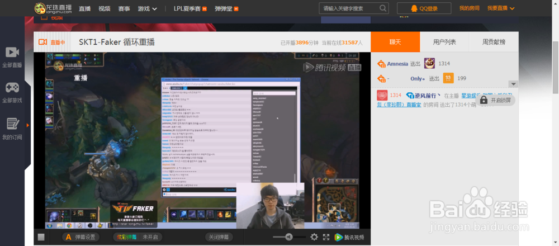Open the 弹弹堂 game link
This screenshot has width=559, height=246.
pyautogui.click(x=226, y=8)
